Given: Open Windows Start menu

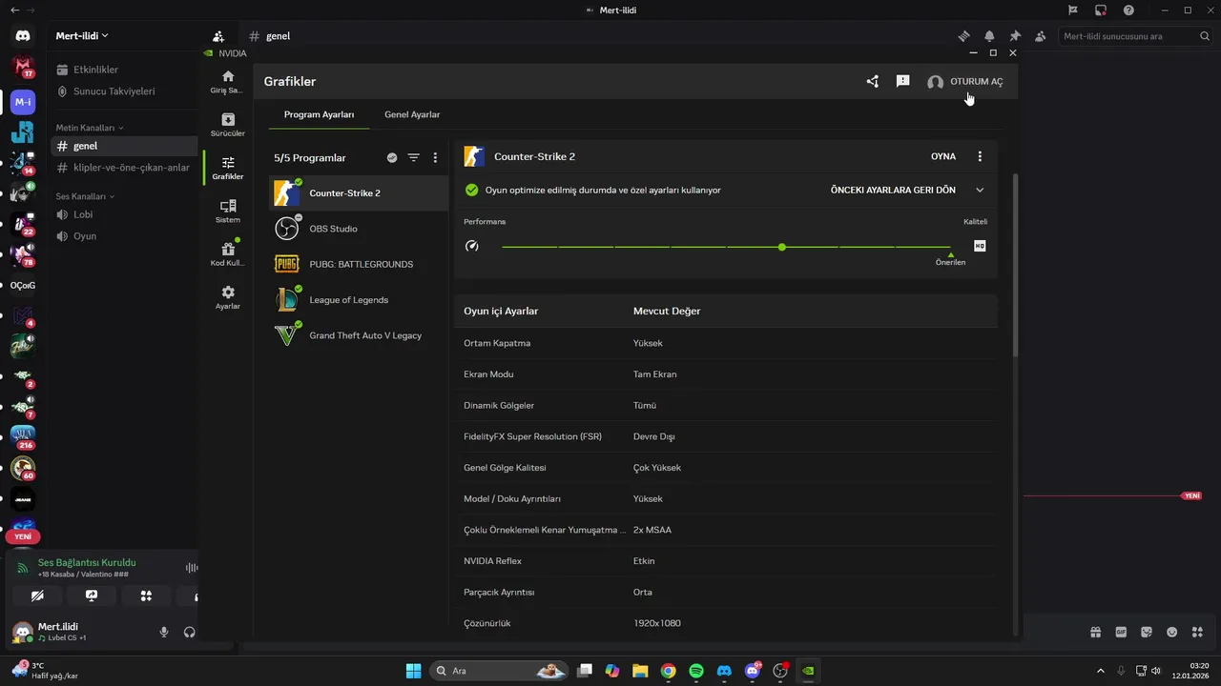Looking at the screenshot, I should tap(413, 671).
